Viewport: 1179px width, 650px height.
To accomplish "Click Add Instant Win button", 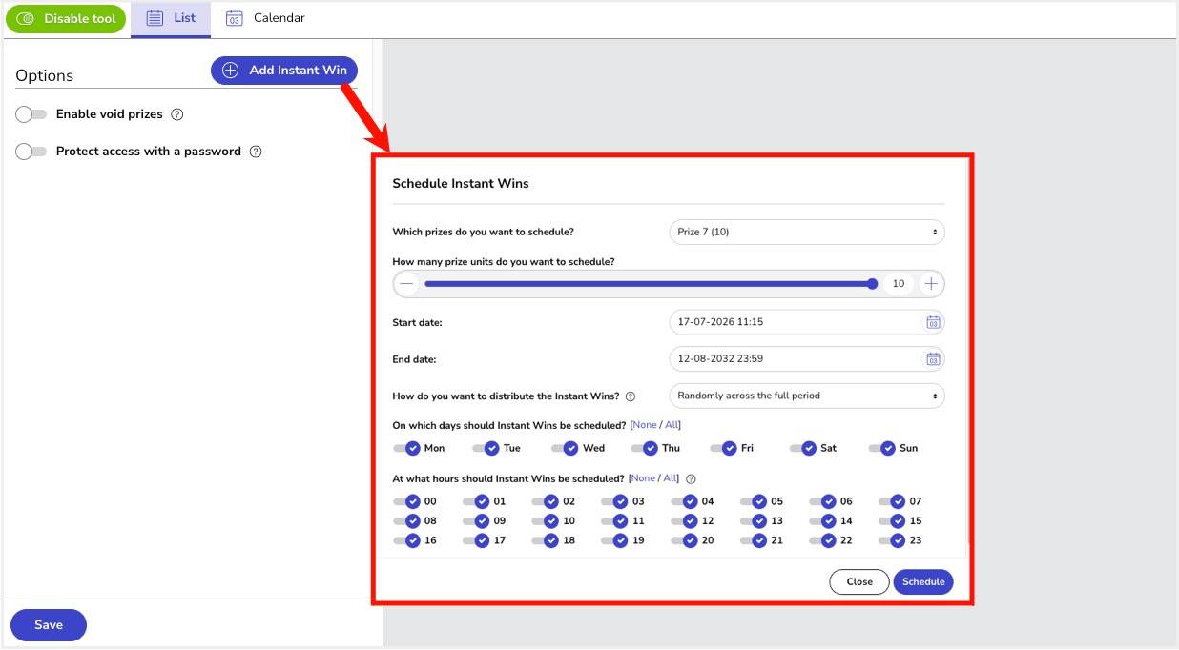I will click(284, 71).
